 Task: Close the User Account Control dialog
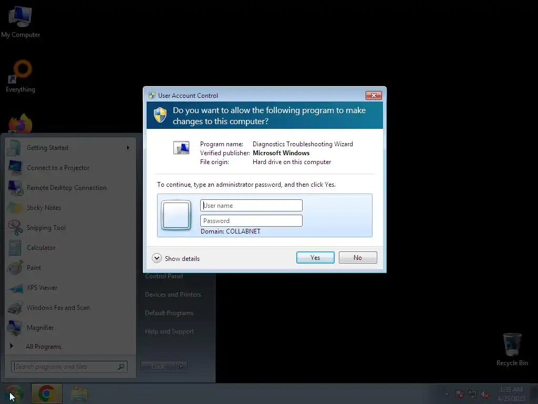coord(374,95)
